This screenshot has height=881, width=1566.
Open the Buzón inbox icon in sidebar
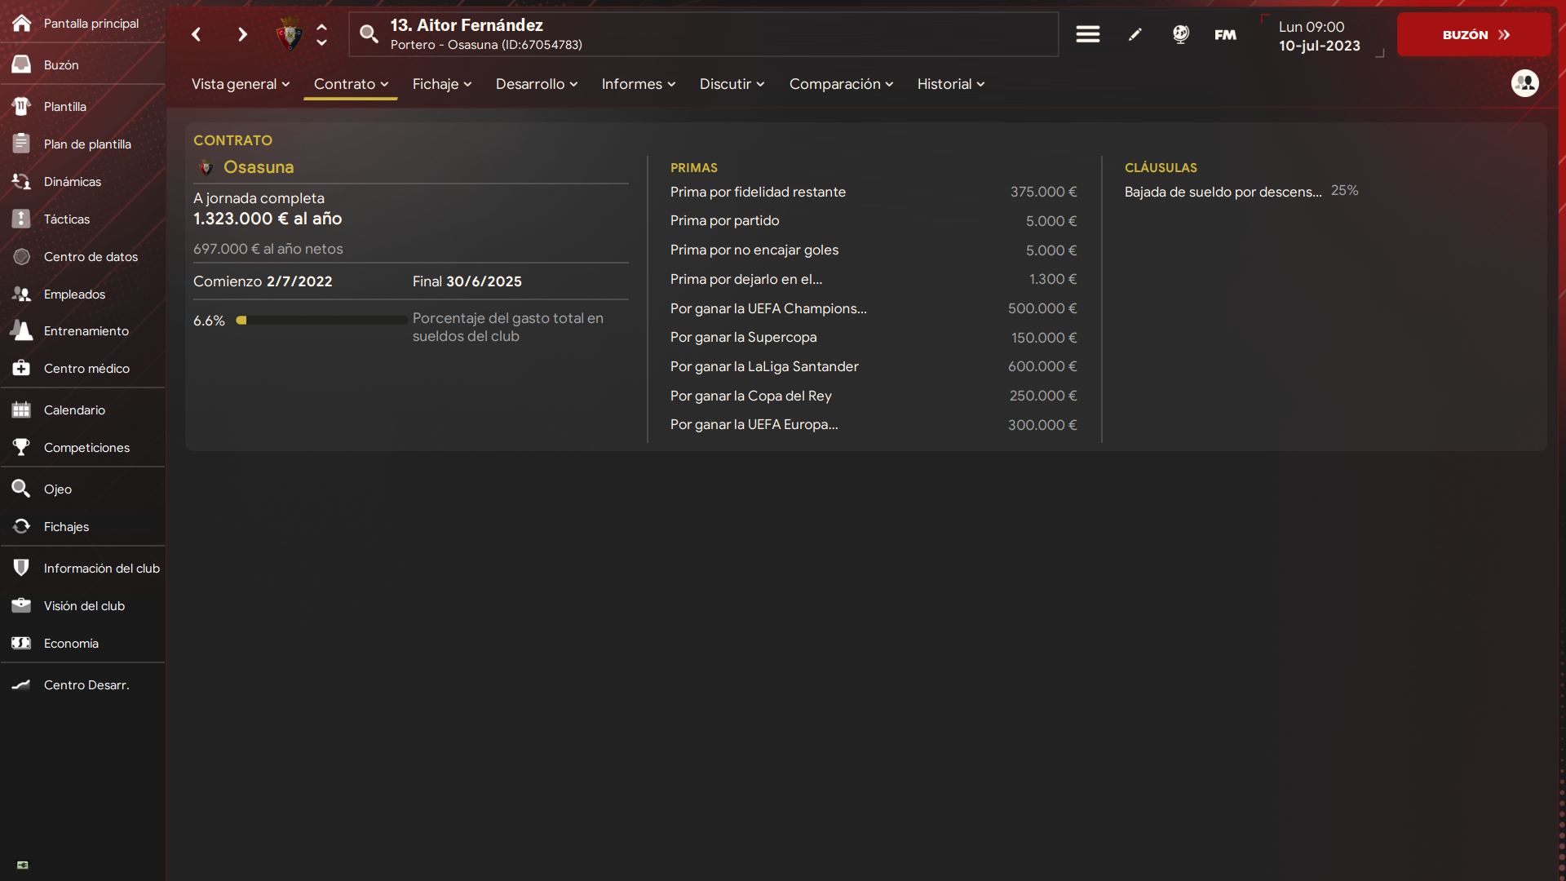pyautogui.click(x=21, y=64)
